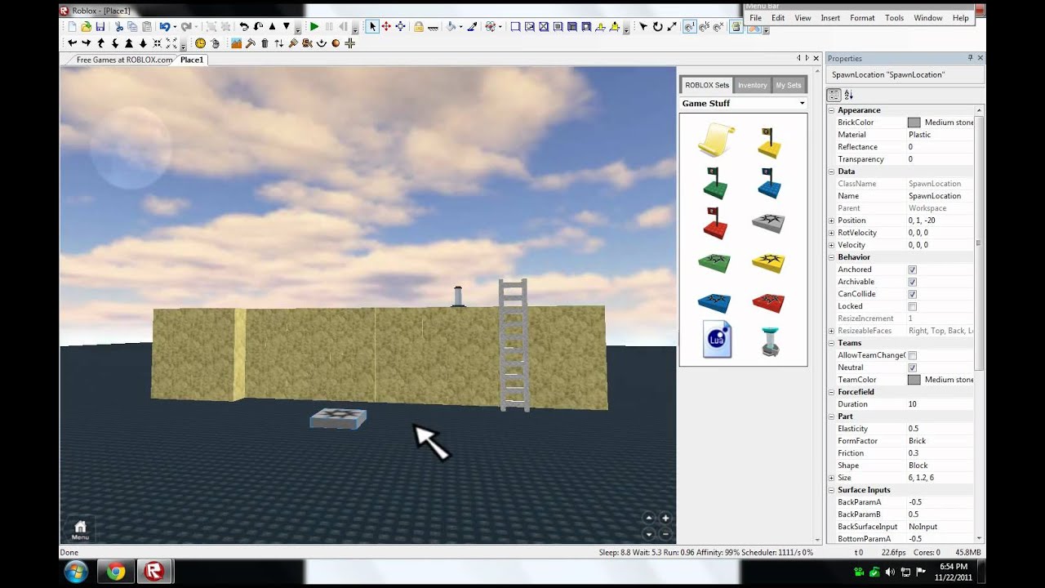Open the Tools menu

(x=894, y=18)
